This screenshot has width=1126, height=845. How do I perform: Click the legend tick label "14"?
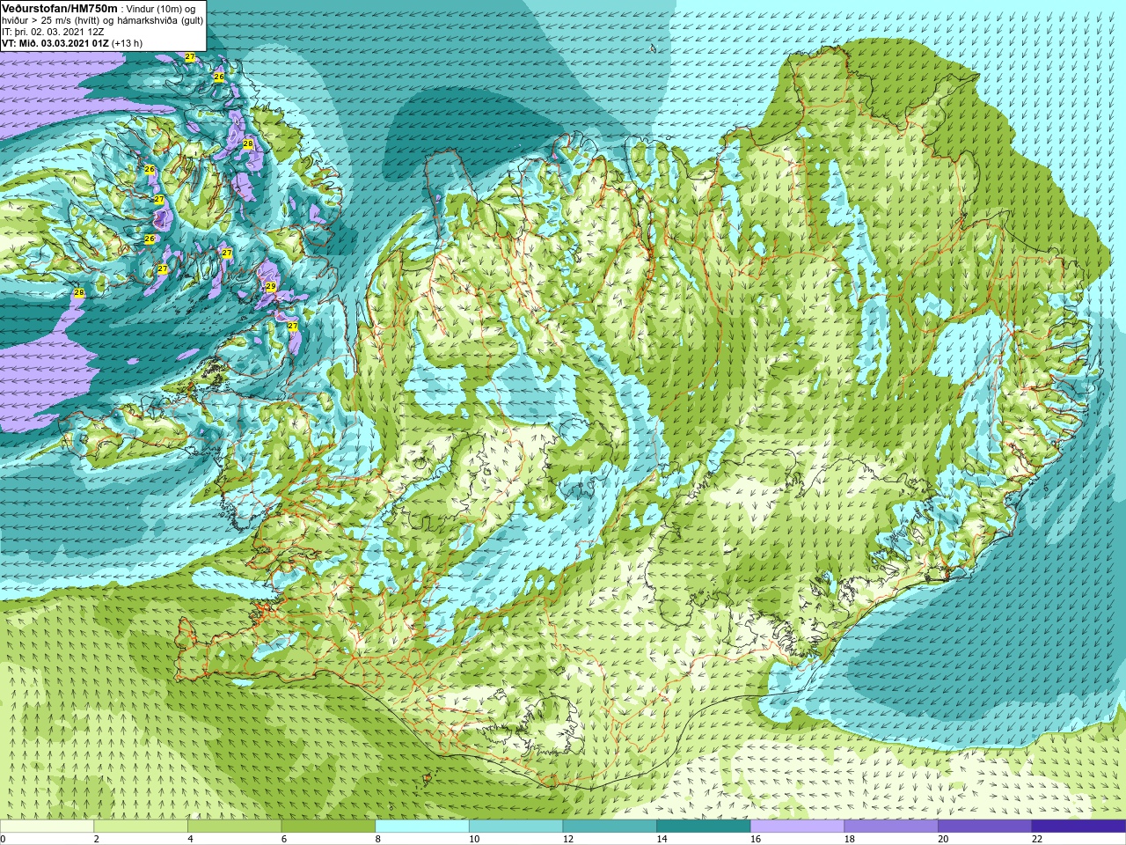(662, 840)
